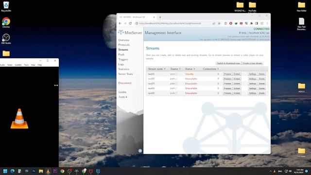This screenshot has height=175, width=311.
Task: Reload the MistServer page
Action: [130, 23]
